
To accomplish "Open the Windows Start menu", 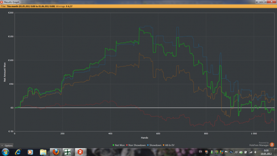I will pyautogui.click(x=5, y=152).
